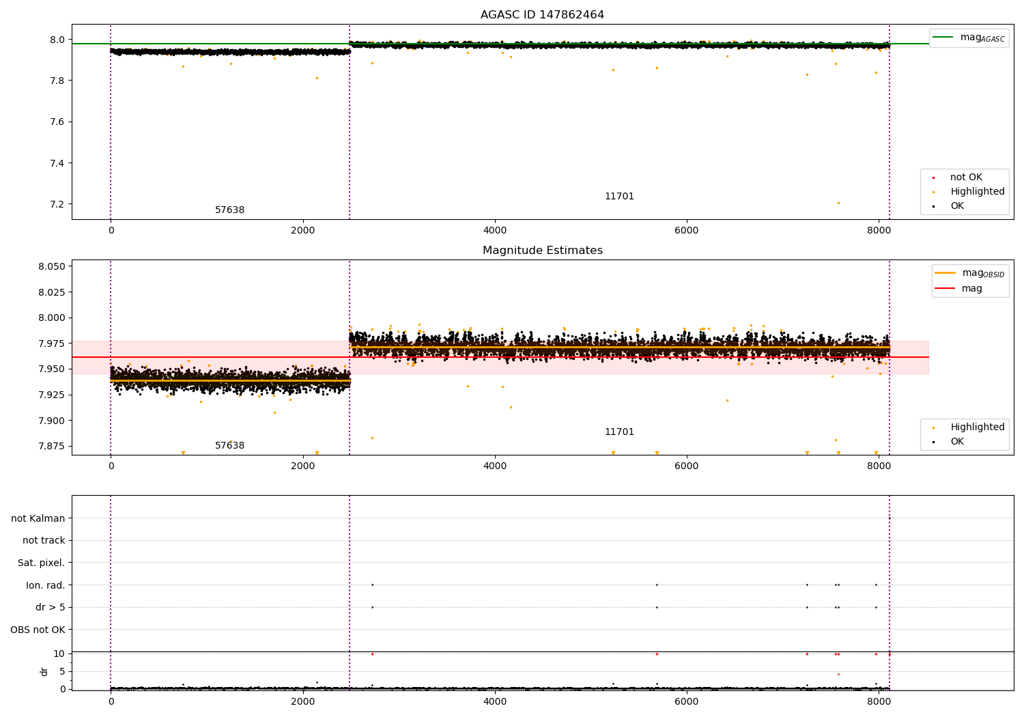Click the 'Sat. pixel.' row label
The image size is (1024, 717).
42,563
